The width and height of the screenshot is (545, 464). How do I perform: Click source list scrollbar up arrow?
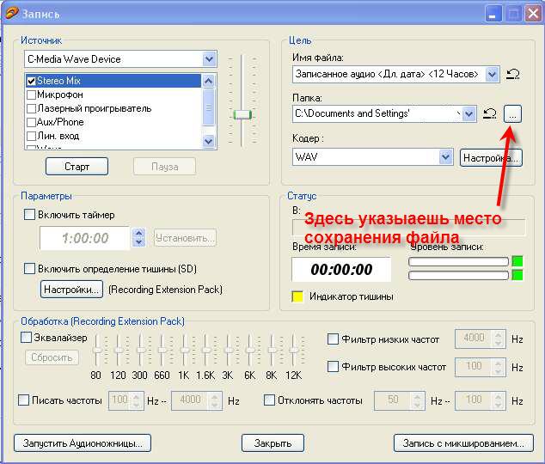[x=209, y=82]
